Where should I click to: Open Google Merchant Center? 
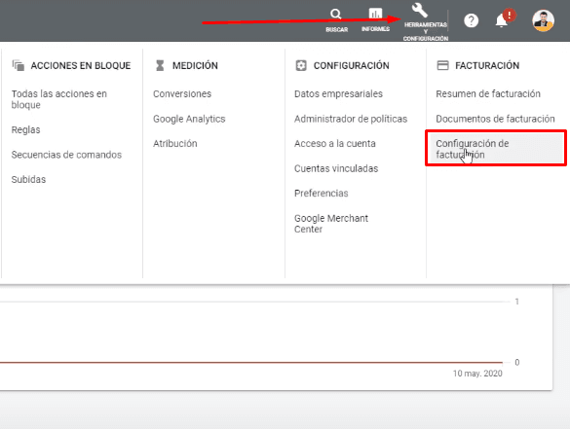click(331, 224)
